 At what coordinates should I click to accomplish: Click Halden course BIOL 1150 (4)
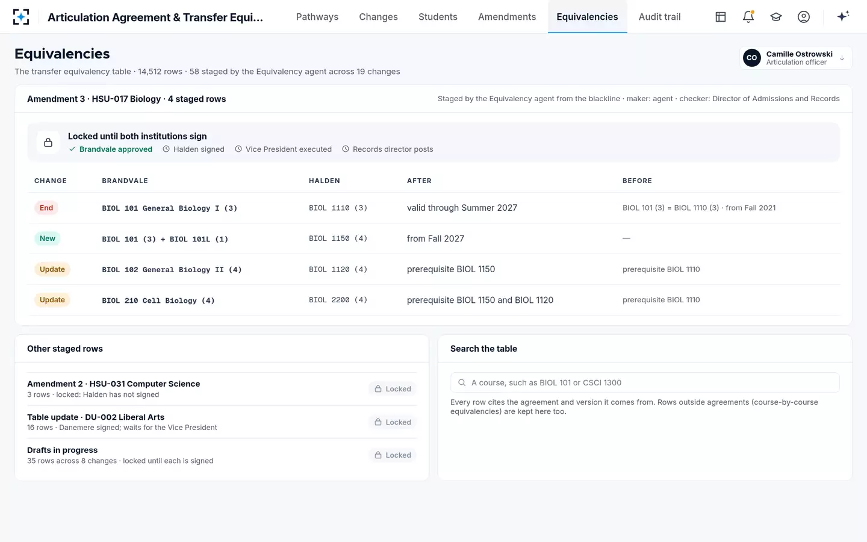(338, 238)
